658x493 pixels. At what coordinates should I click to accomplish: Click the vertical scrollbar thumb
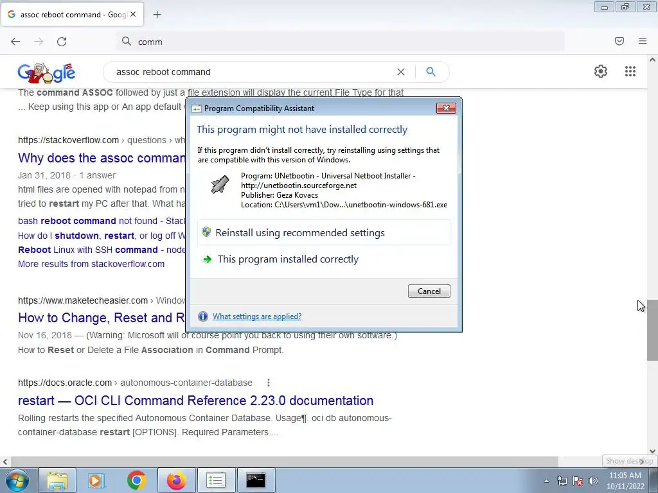click(652, 331)
